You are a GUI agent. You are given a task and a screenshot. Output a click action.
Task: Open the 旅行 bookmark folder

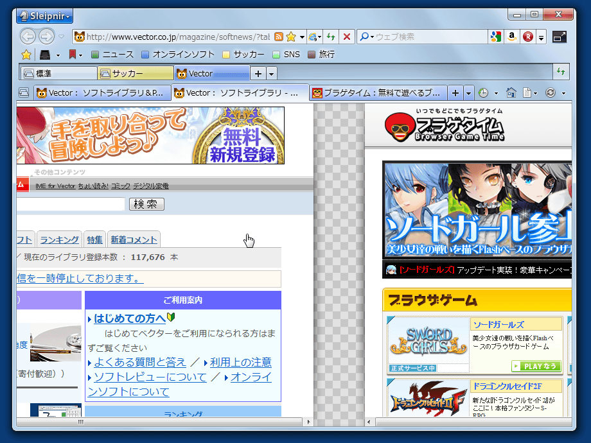pos(321,55)
